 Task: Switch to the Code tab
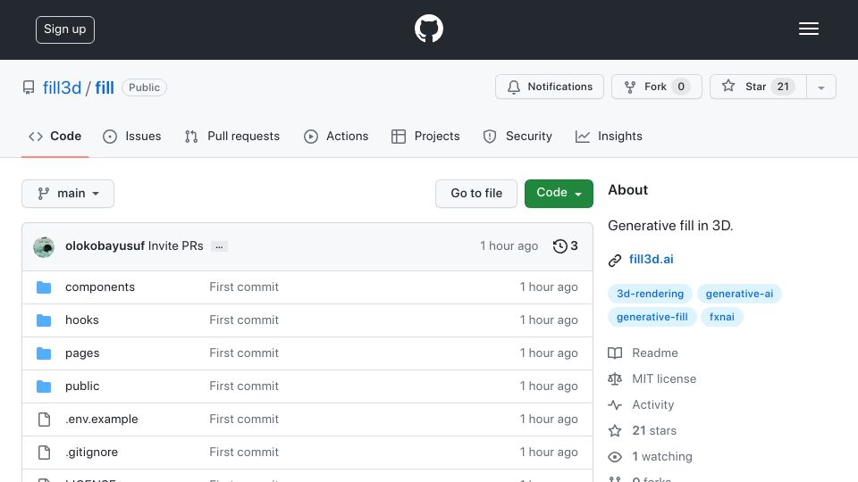(55, 136)
